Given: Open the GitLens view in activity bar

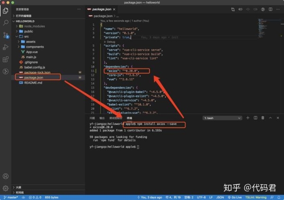Looking at the screenshot, I should (x=6, y=71).
